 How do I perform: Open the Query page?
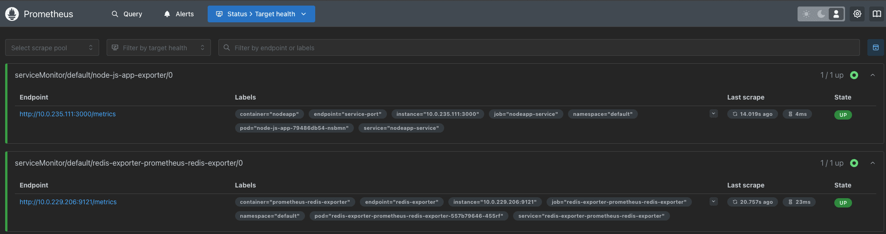tap(127, 14)
